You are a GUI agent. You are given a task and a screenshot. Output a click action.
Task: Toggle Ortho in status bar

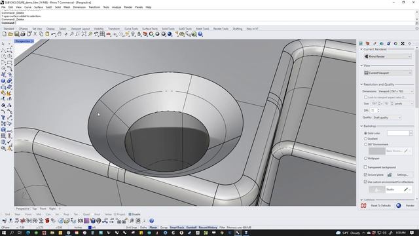pos(143,227)
